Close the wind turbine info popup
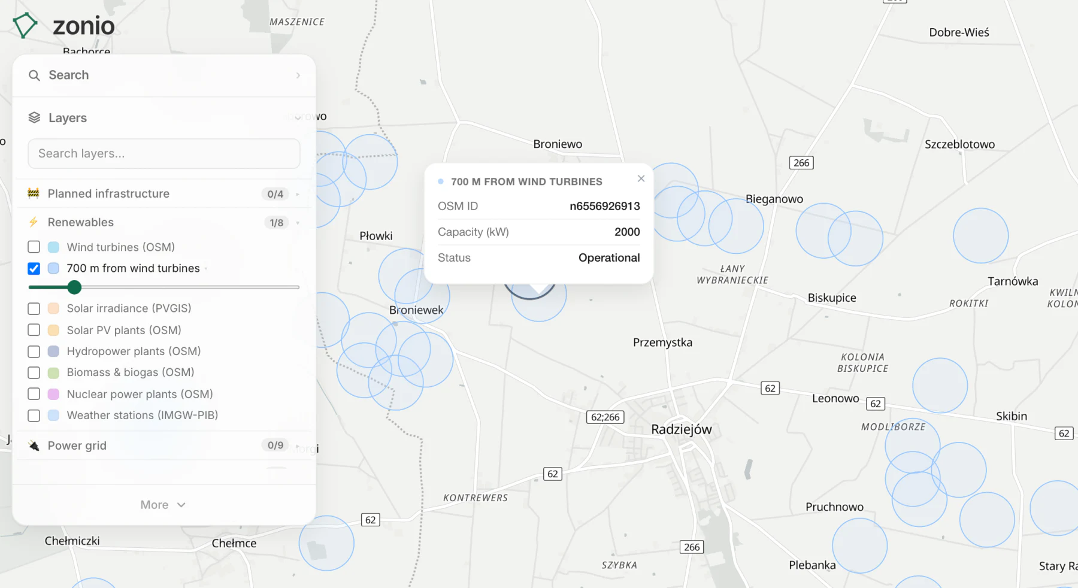Viewport: 1078px width, 588px height. click(x=641, y=178)
